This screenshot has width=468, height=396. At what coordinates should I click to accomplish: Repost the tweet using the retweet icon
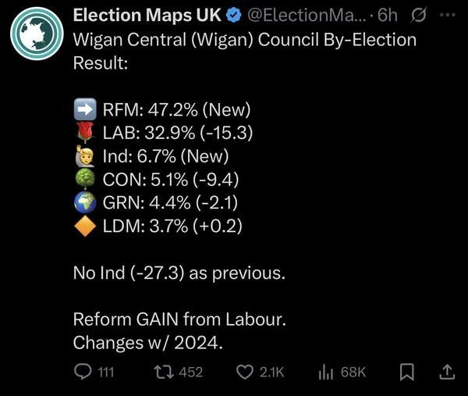click(x=165, y=373)
